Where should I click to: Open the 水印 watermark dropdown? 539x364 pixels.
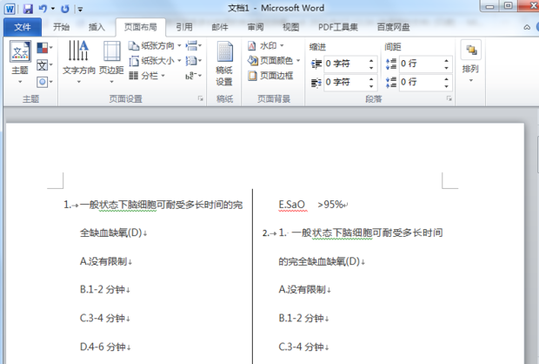(266, 46)
